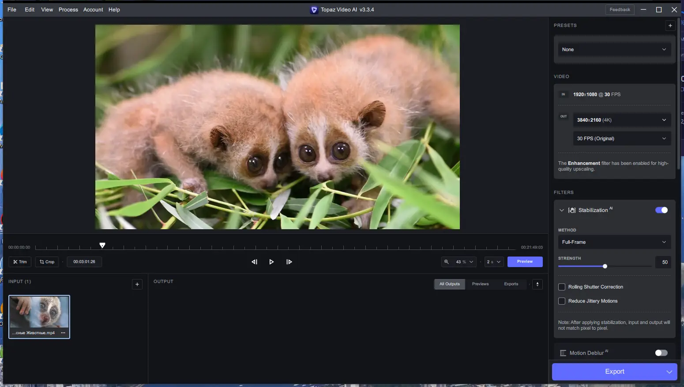The image size is (684, 387).
Task: Open output resolution 3840x2160 dropdown
Action: click(x=621, y=120)
